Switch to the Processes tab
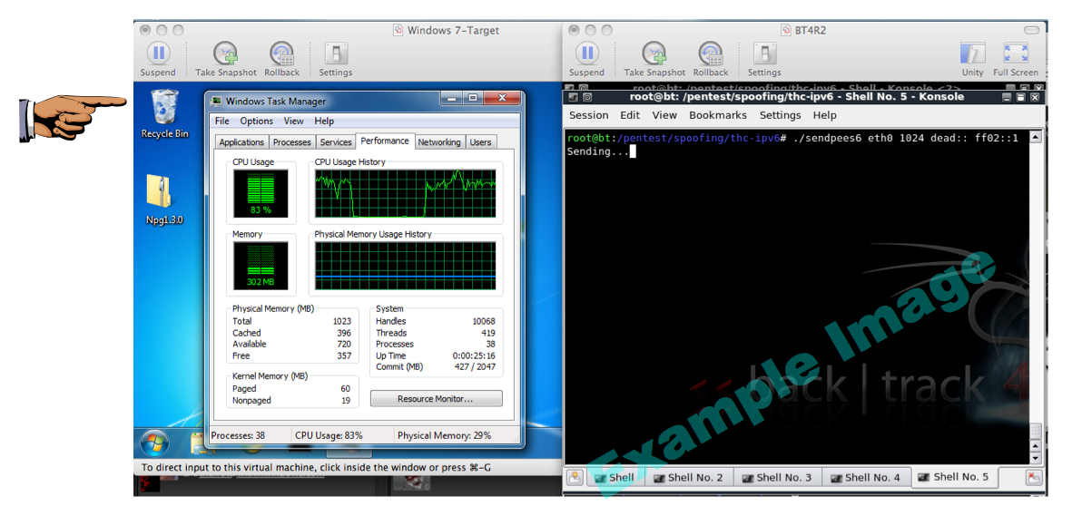Screen dimensions: 1072x516 click(x=292, y=142)
